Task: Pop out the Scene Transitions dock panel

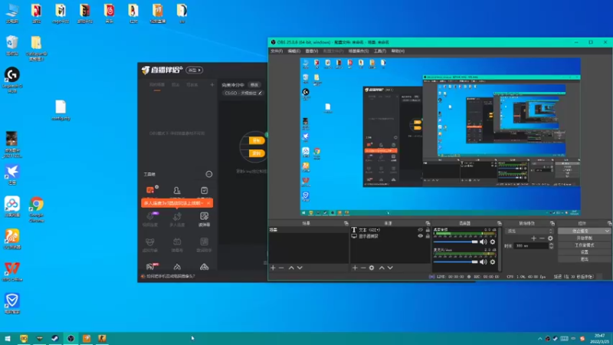Action: pos(552,223)
